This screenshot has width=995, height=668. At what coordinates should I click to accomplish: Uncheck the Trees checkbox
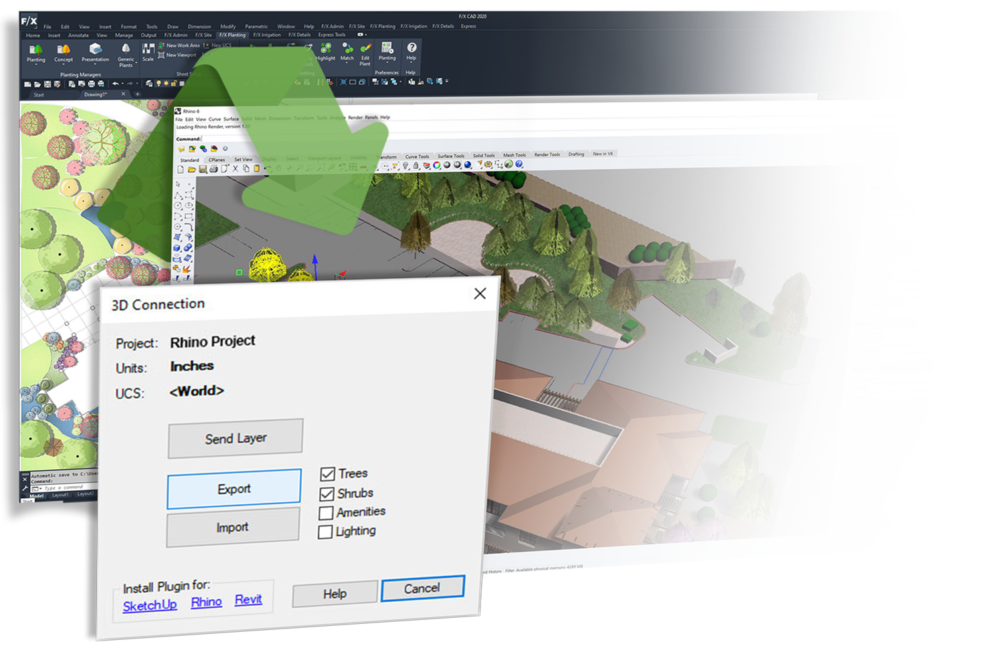[x=327, y=474]
